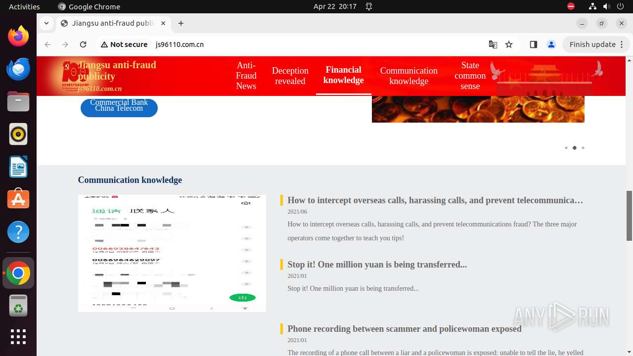The height and width of the screenshot is (356, 633).
Task: Click the browser forward arrow
Action: tap(65, 44)
